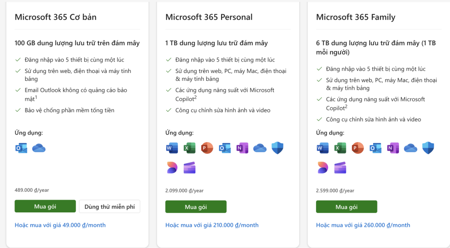This screenshot has height=248, width=450.
Task: Click the Excel icon in Family plan
Action: (340, 148)
